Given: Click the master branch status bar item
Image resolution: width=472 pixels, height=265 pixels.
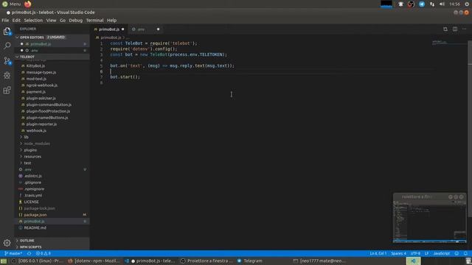Looking at the screenshot, I should pos(13,253).
